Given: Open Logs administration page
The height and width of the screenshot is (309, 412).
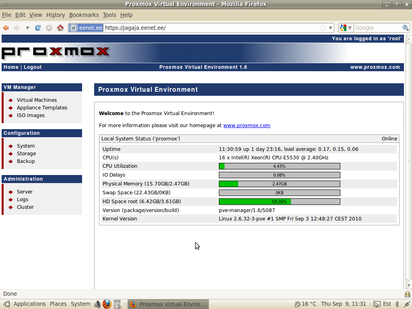Looking at the screenshot, I should (23, 200).
